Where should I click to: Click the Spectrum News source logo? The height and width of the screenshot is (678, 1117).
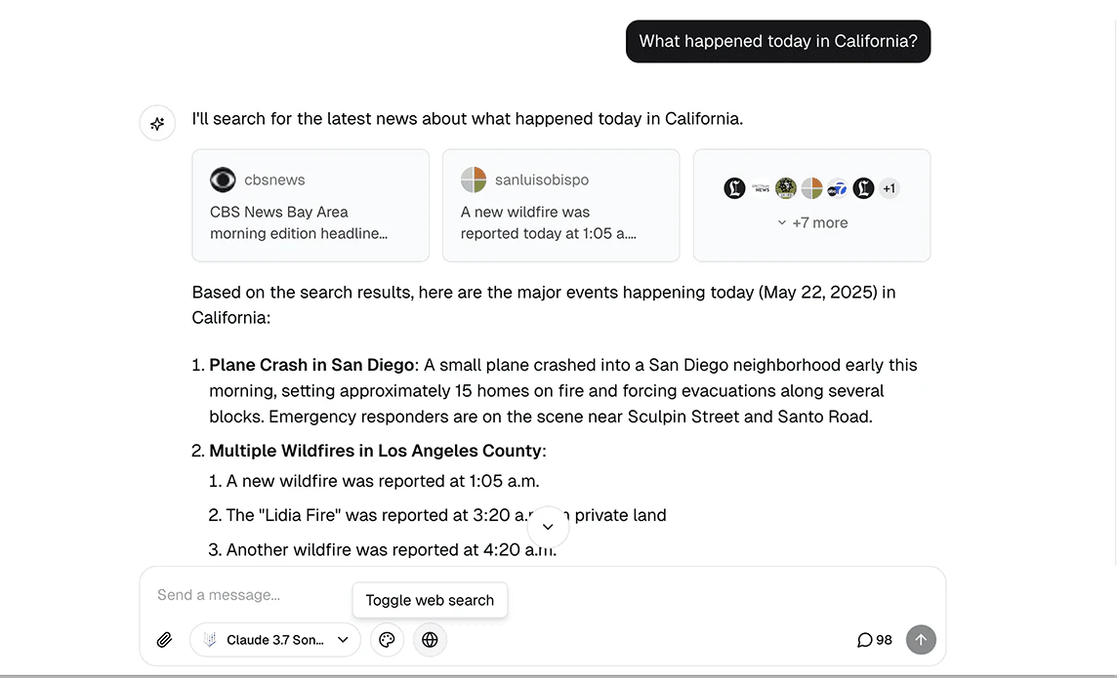tap(761, 188)
